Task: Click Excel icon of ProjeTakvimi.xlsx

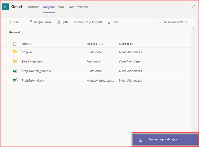Action: (x=15, y=80)
